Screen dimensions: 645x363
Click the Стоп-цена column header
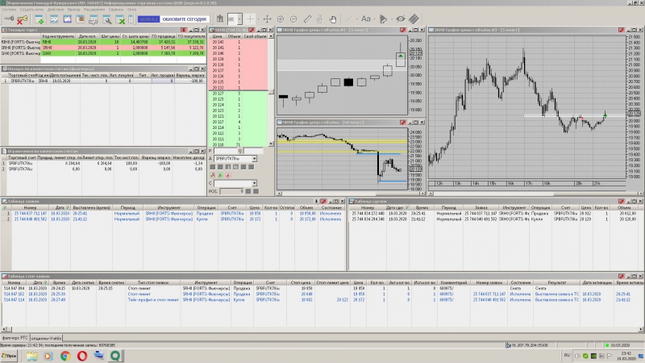pos(300,283)
